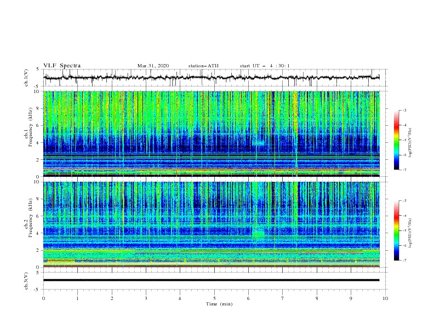434x335 pixels.
Task: Click the "8" tick on the time axis
Action: pos(317,298)
